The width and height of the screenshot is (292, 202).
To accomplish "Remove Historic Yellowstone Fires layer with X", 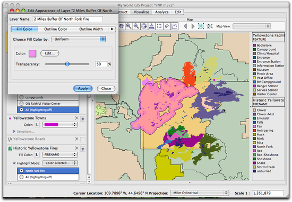I will (77, 148).
